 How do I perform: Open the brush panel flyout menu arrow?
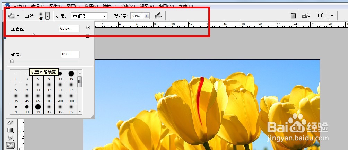point(88,28)
